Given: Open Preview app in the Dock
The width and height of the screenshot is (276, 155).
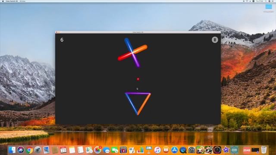Looking at the screenshot, I should tap(46, 150).
